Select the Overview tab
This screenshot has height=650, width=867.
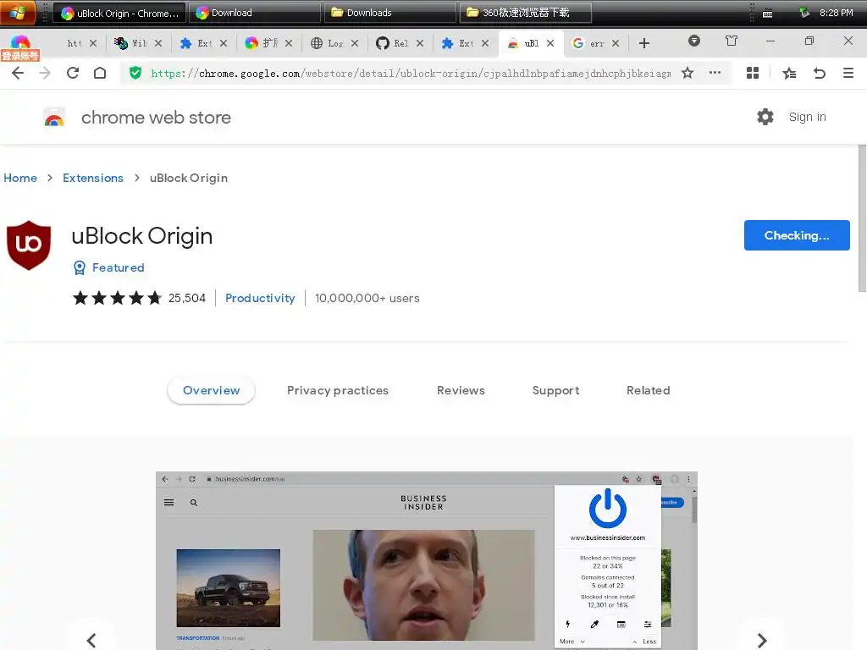coord(211,390)
